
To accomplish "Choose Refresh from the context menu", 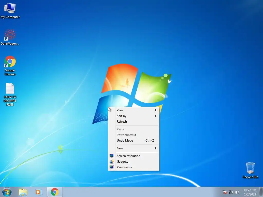I will click(x=134, y=122).
